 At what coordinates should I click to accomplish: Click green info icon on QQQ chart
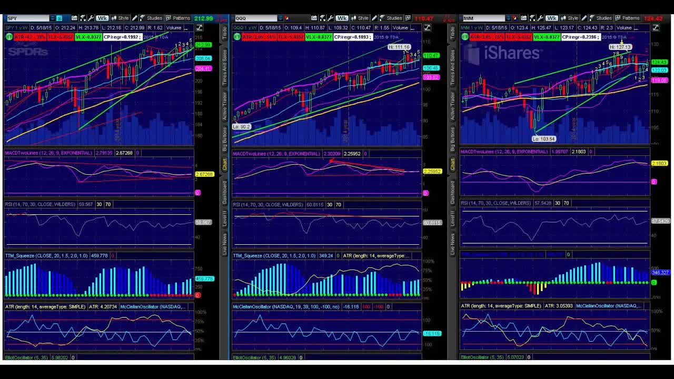click(237, 37)
